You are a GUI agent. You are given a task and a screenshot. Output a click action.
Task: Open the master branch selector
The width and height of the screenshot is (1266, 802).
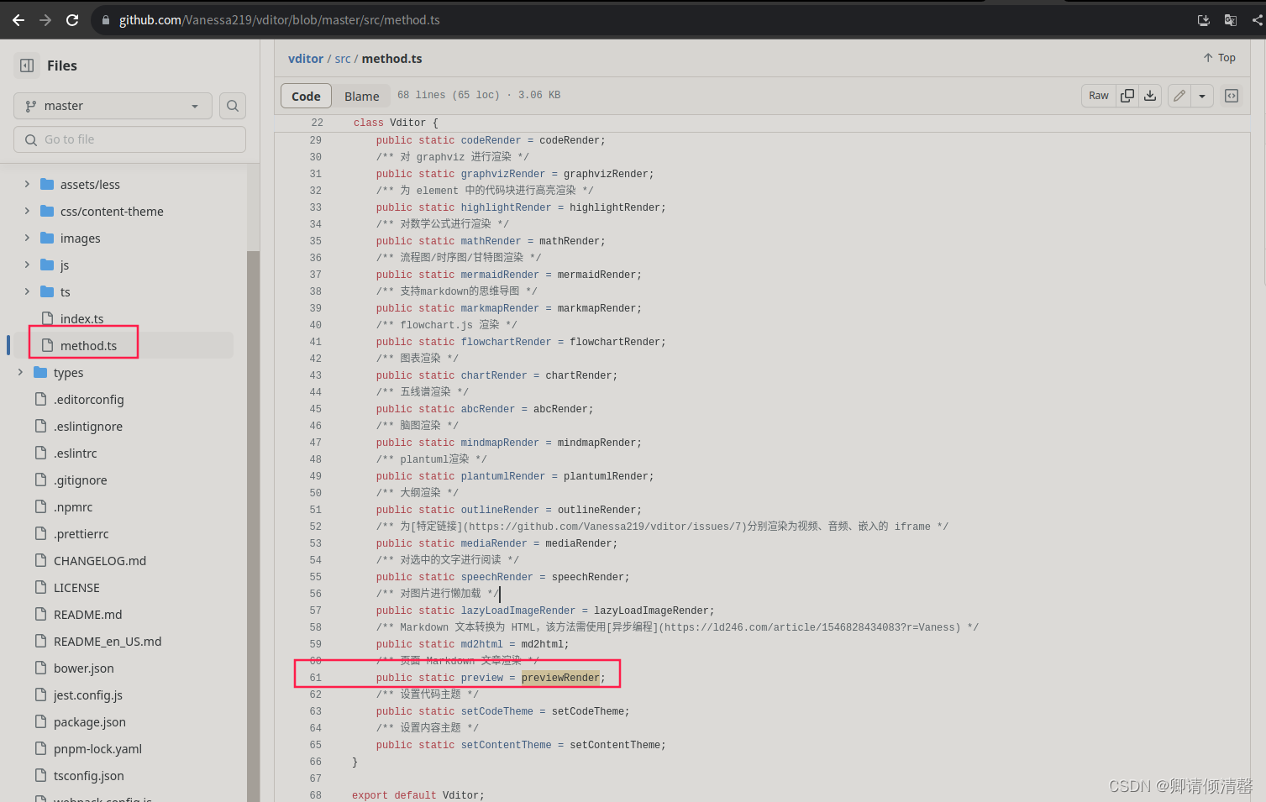(x=112, y=106)
